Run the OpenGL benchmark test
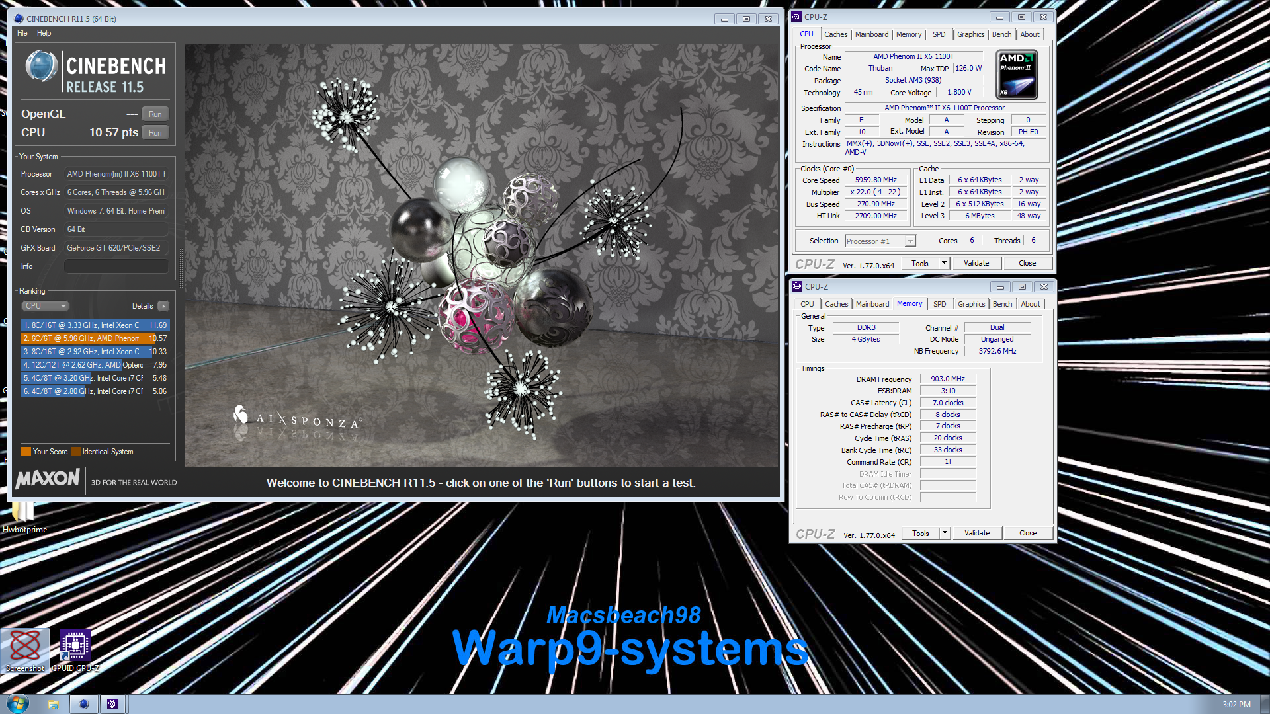 tap(155, 114)
